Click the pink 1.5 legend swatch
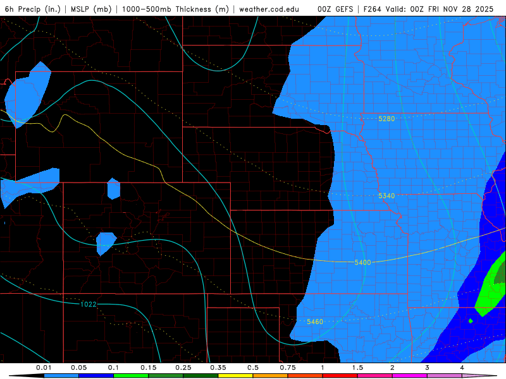506x379 pixels. [375, 376]
